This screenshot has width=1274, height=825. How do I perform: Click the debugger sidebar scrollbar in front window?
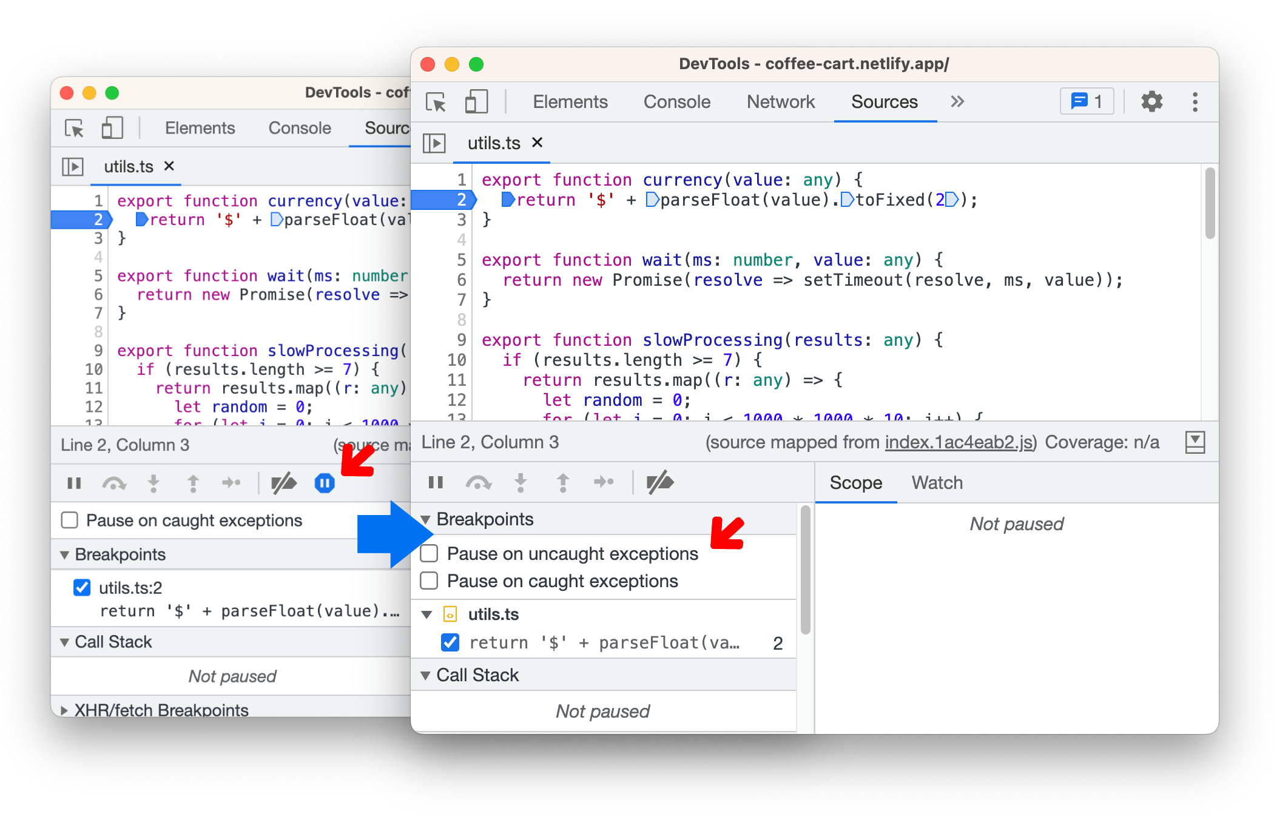pyautogui.click(x=805, y=570)
